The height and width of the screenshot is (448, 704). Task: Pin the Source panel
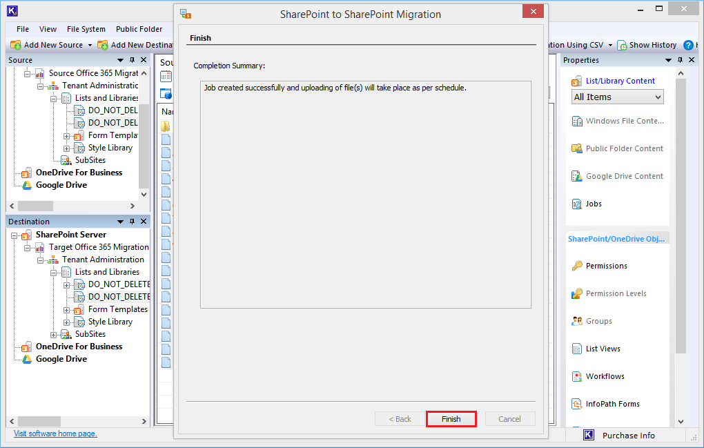click(132, 59)
